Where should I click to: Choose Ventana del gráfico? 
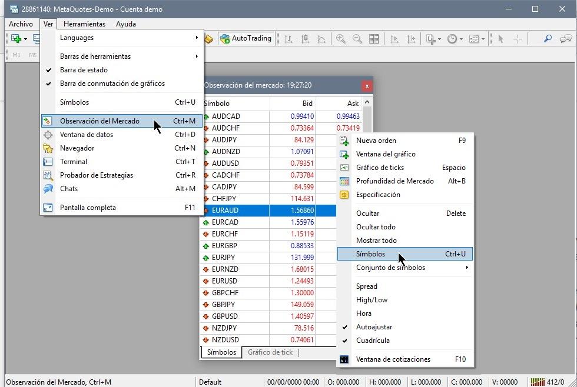pos(405,154)
